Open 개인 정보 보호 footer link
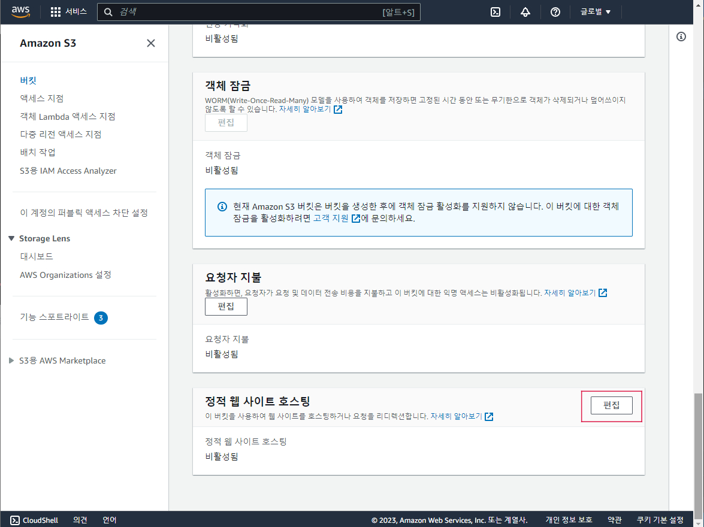The width and height of the screenshot is (704, 527). pos(569,520)
